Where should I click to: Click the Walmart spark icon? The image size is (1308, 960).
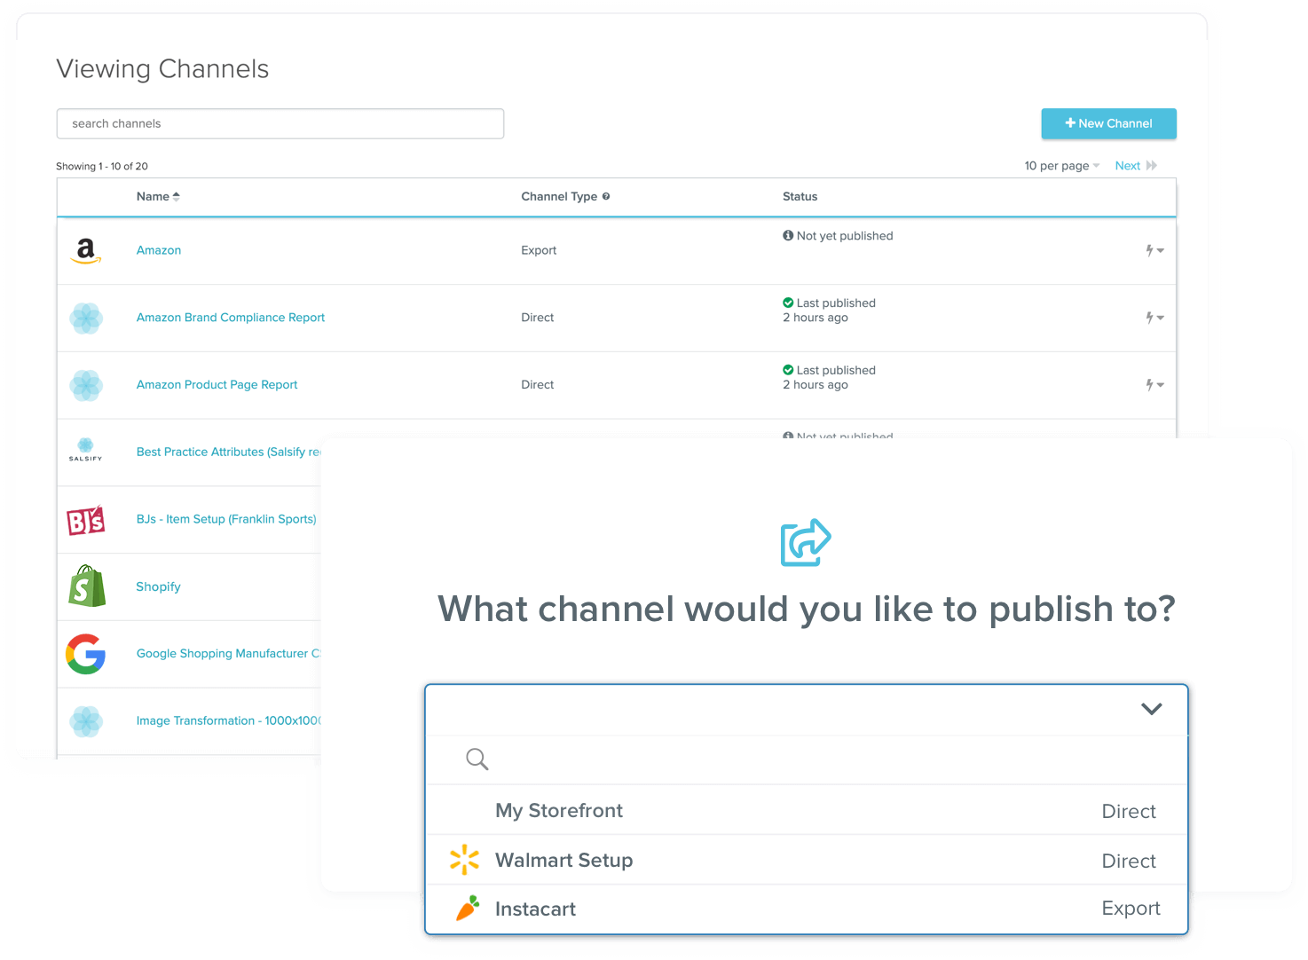pyautogui.click(x=464, y=860)
